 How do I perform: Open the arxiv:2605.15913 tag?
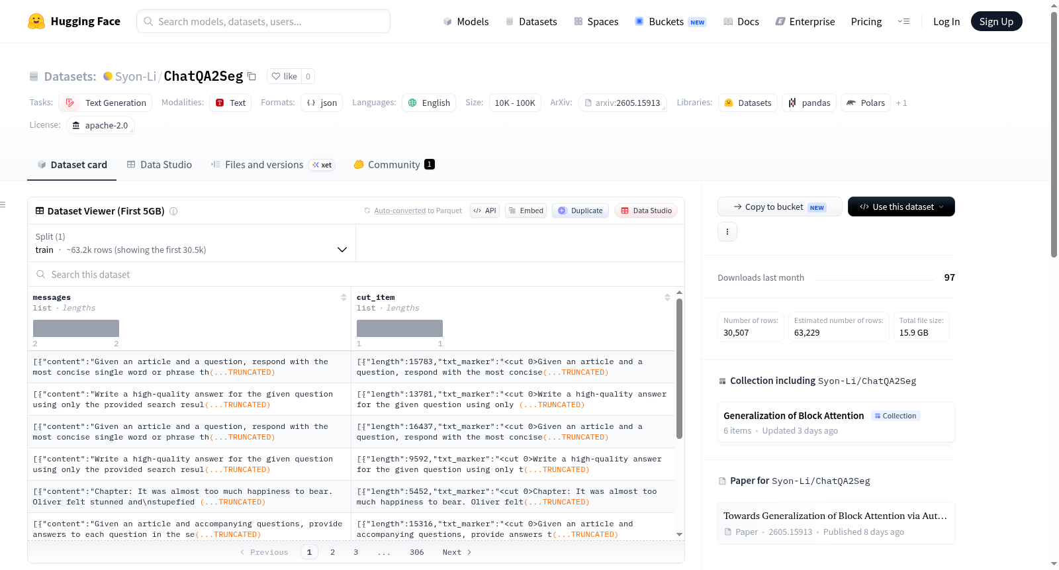coord(622,103)
